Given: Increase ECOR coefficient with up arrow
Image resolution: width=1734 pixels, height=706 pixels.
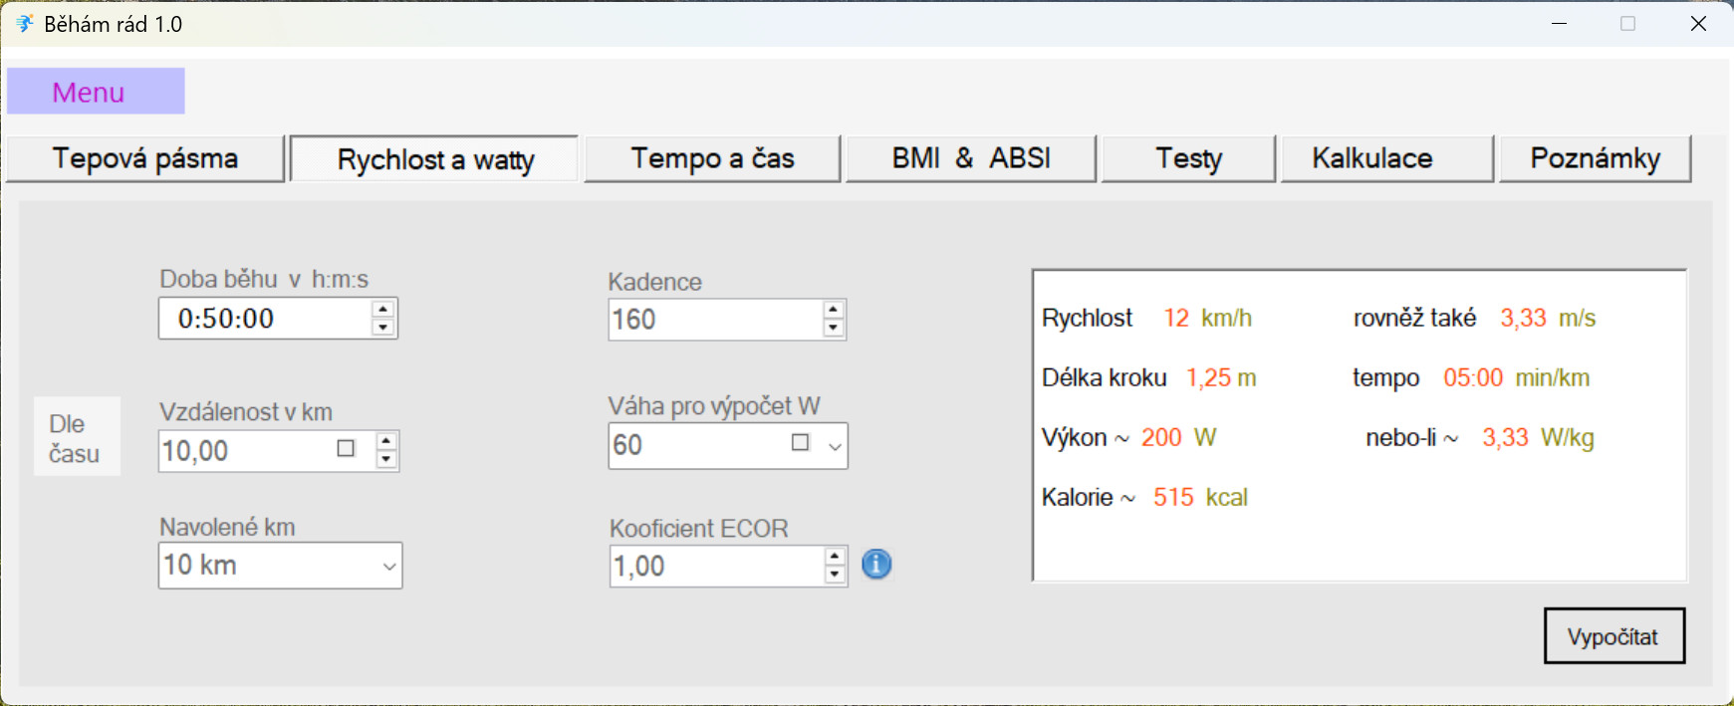Looking at the screenshot, I should tap(835, 557).
